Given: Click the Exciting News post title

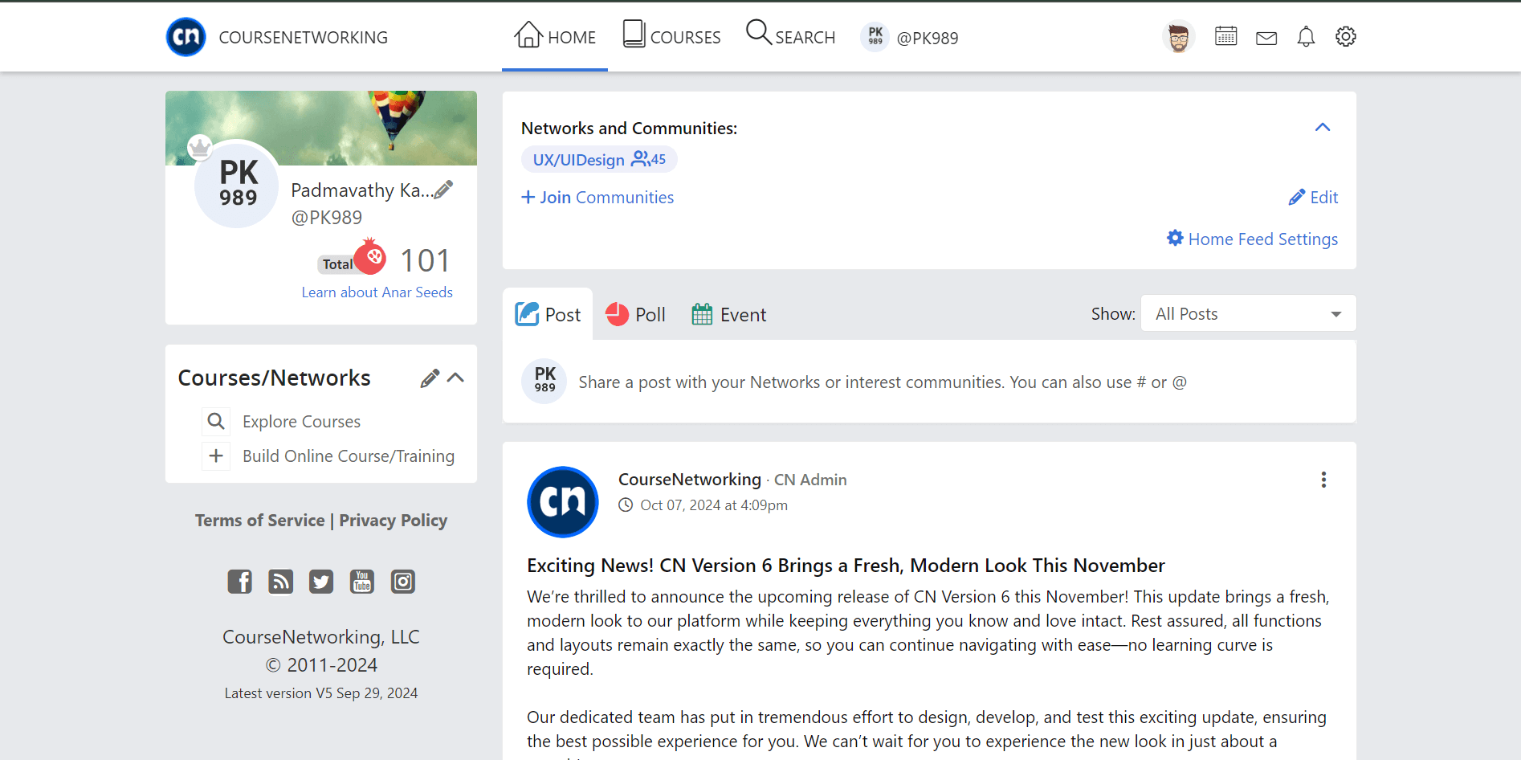Looking at the screenshot, I should (x=846, y=566).
